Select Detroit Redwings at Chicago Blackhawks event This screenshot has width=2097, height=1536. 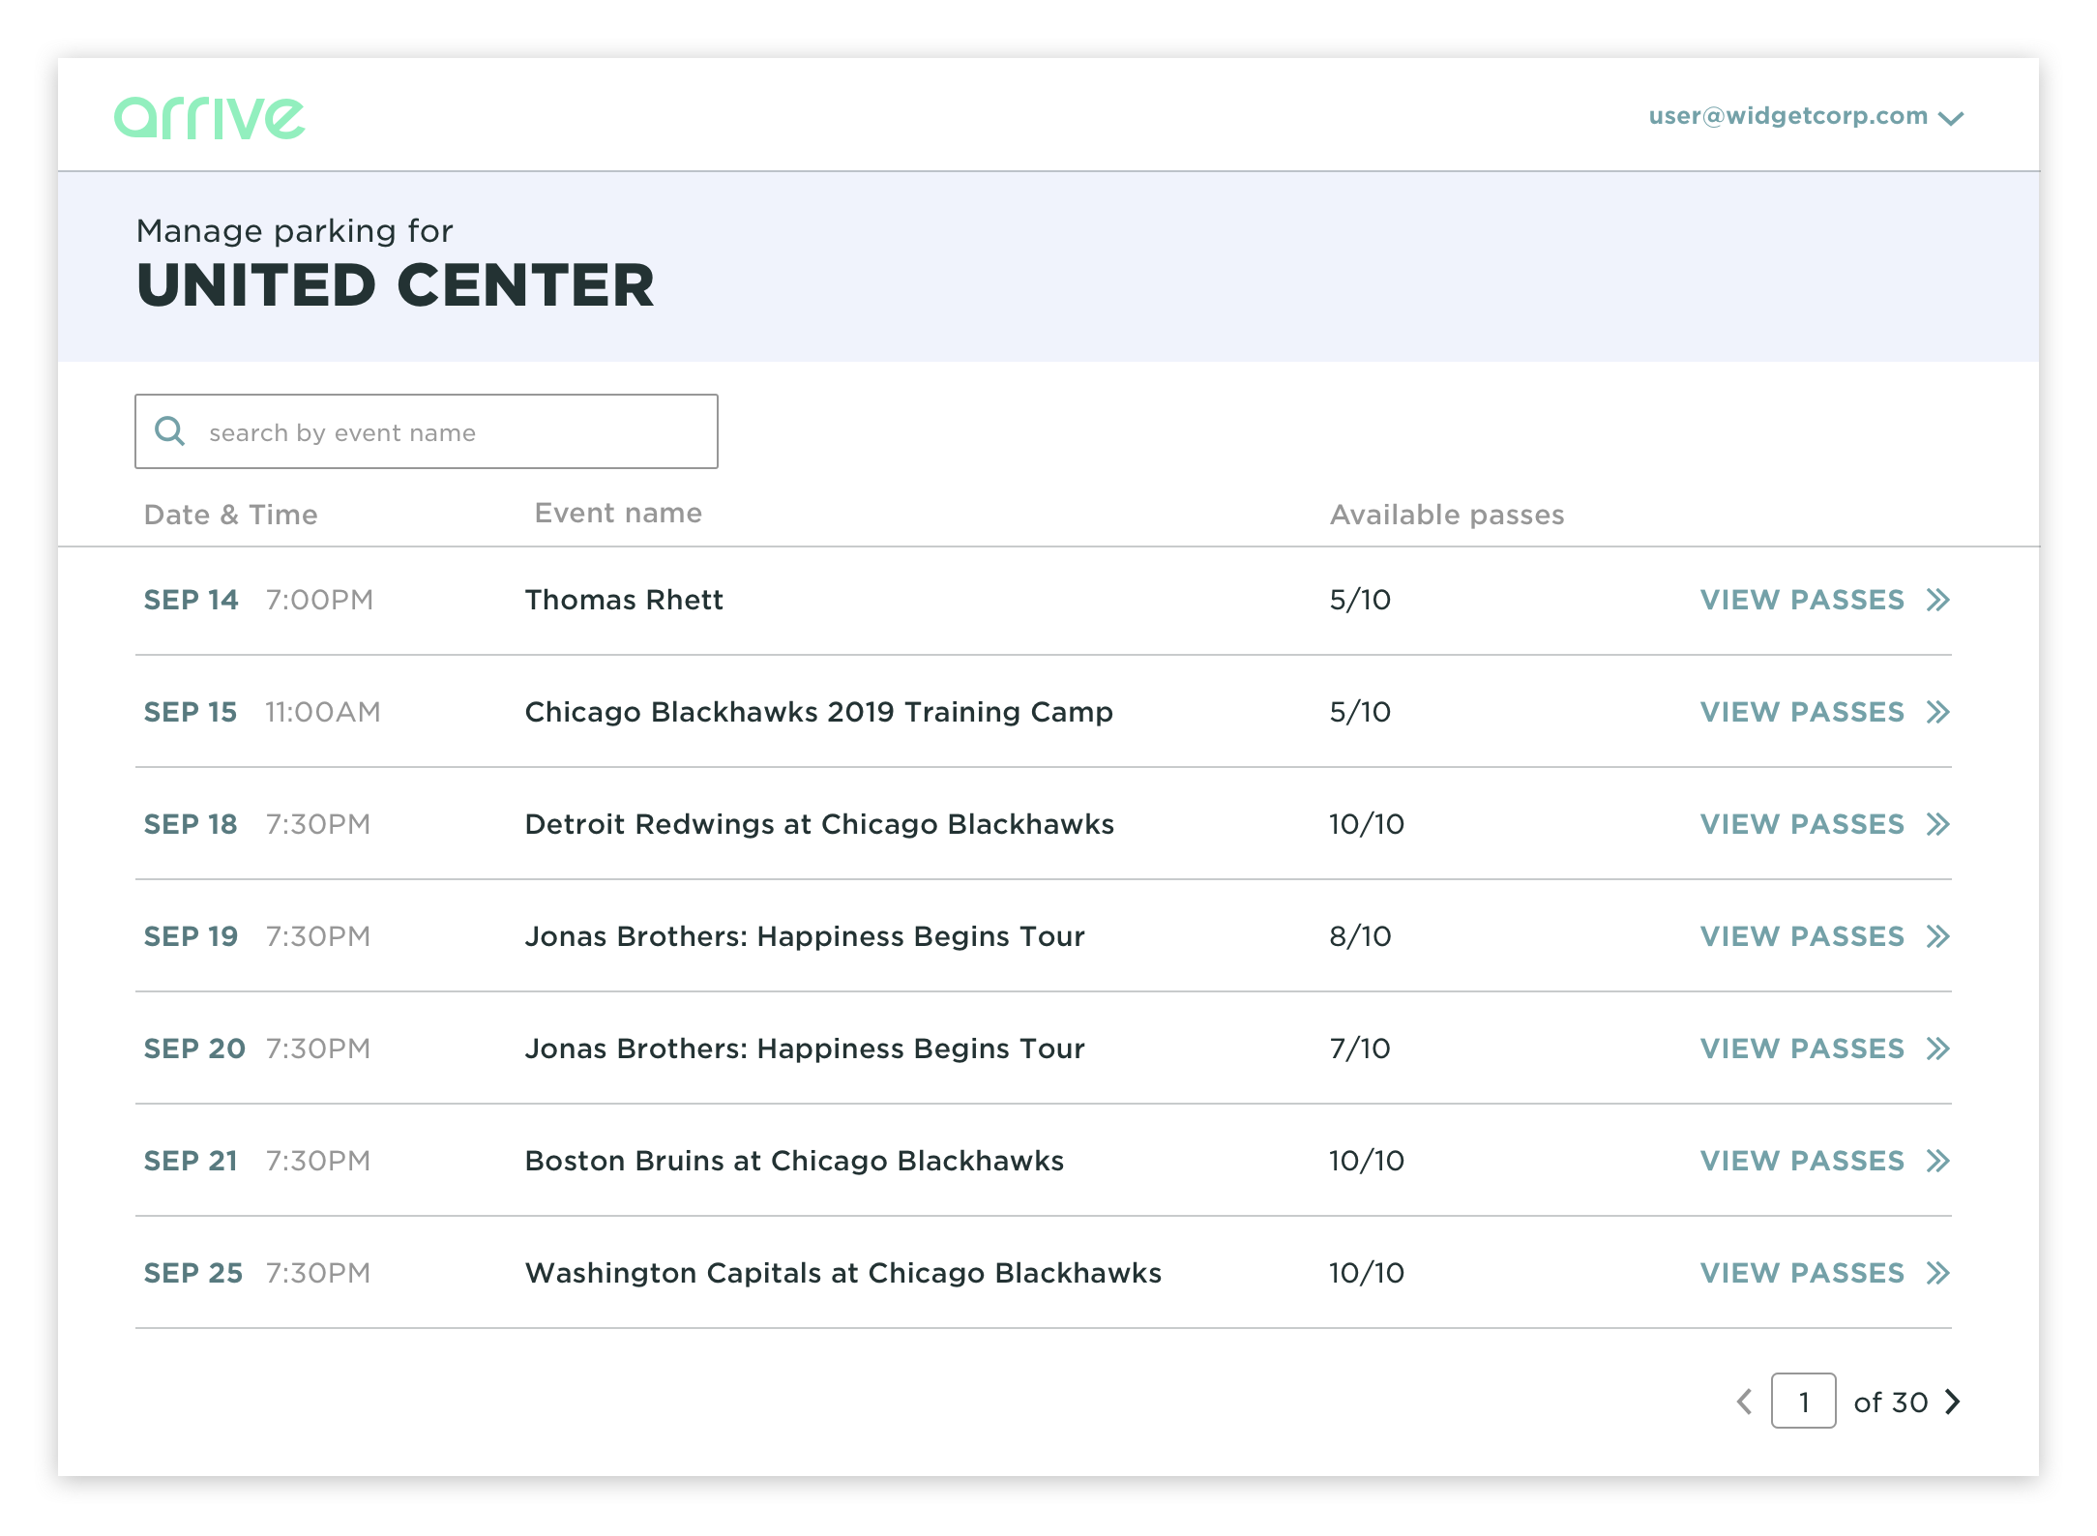819,824
